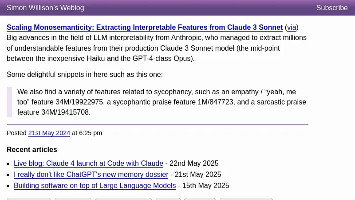Open the 21st May 2024 date permalink
Screen dimensions: 355x200
point(49,133)
